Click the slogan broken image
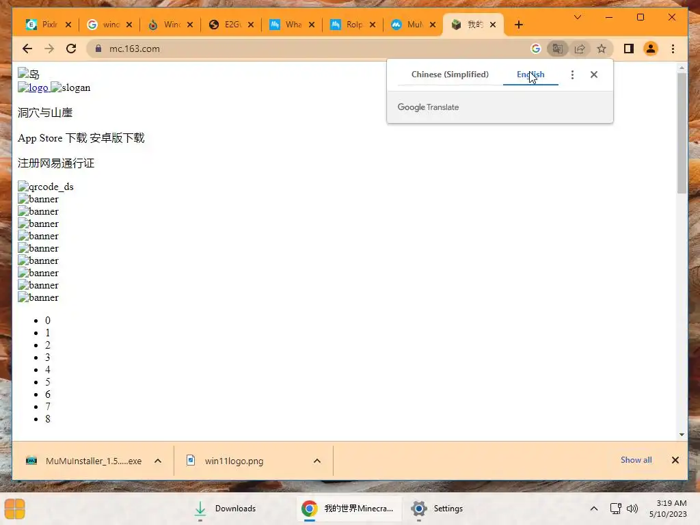Viewport: 700px width, 525px height. (70, 87)
